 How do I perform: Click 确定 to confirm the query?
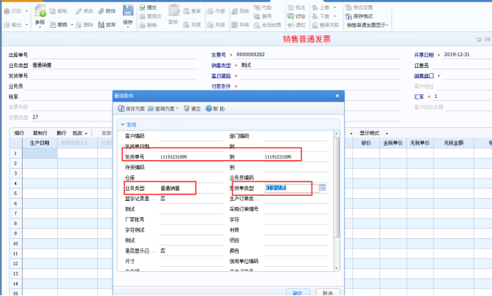tap(298, 292)
